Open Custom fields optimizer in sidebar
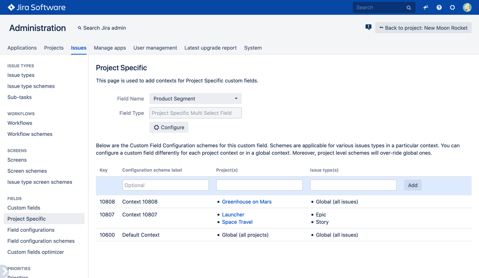This screenshot has width=479, height=278. (36, 252)
